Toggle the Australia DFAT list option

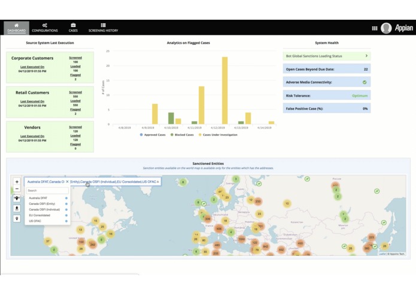47,198
